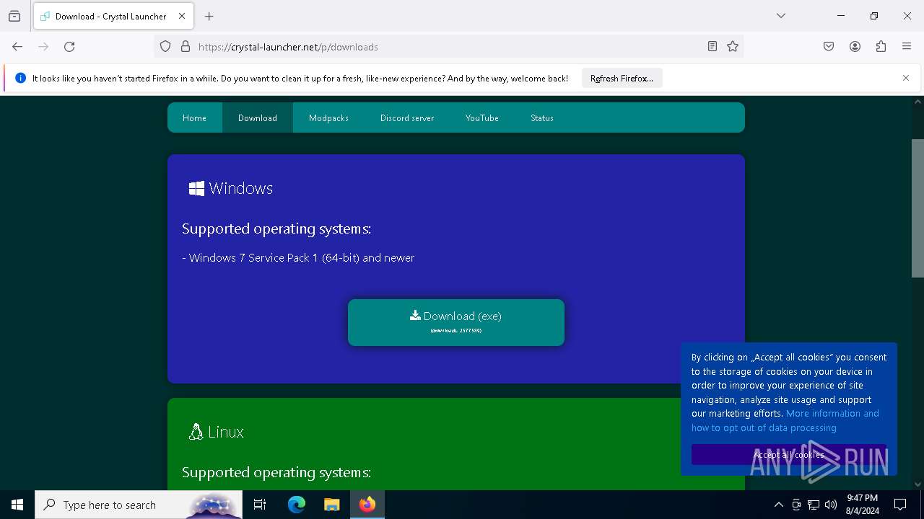The height and width of the screenshot is (519, 924).
Task: Open a new tab with plus button
Action: [209, 16]
